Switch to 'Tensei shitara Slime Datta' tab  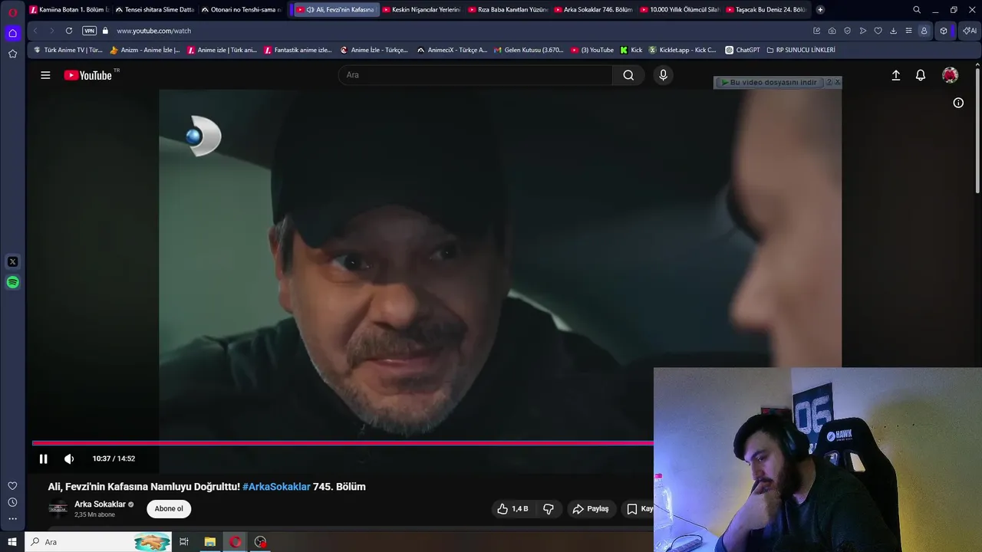tap(155, 10)
